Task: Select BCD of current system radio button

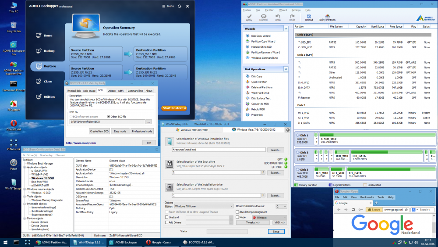Action: [x=71, y=117]
